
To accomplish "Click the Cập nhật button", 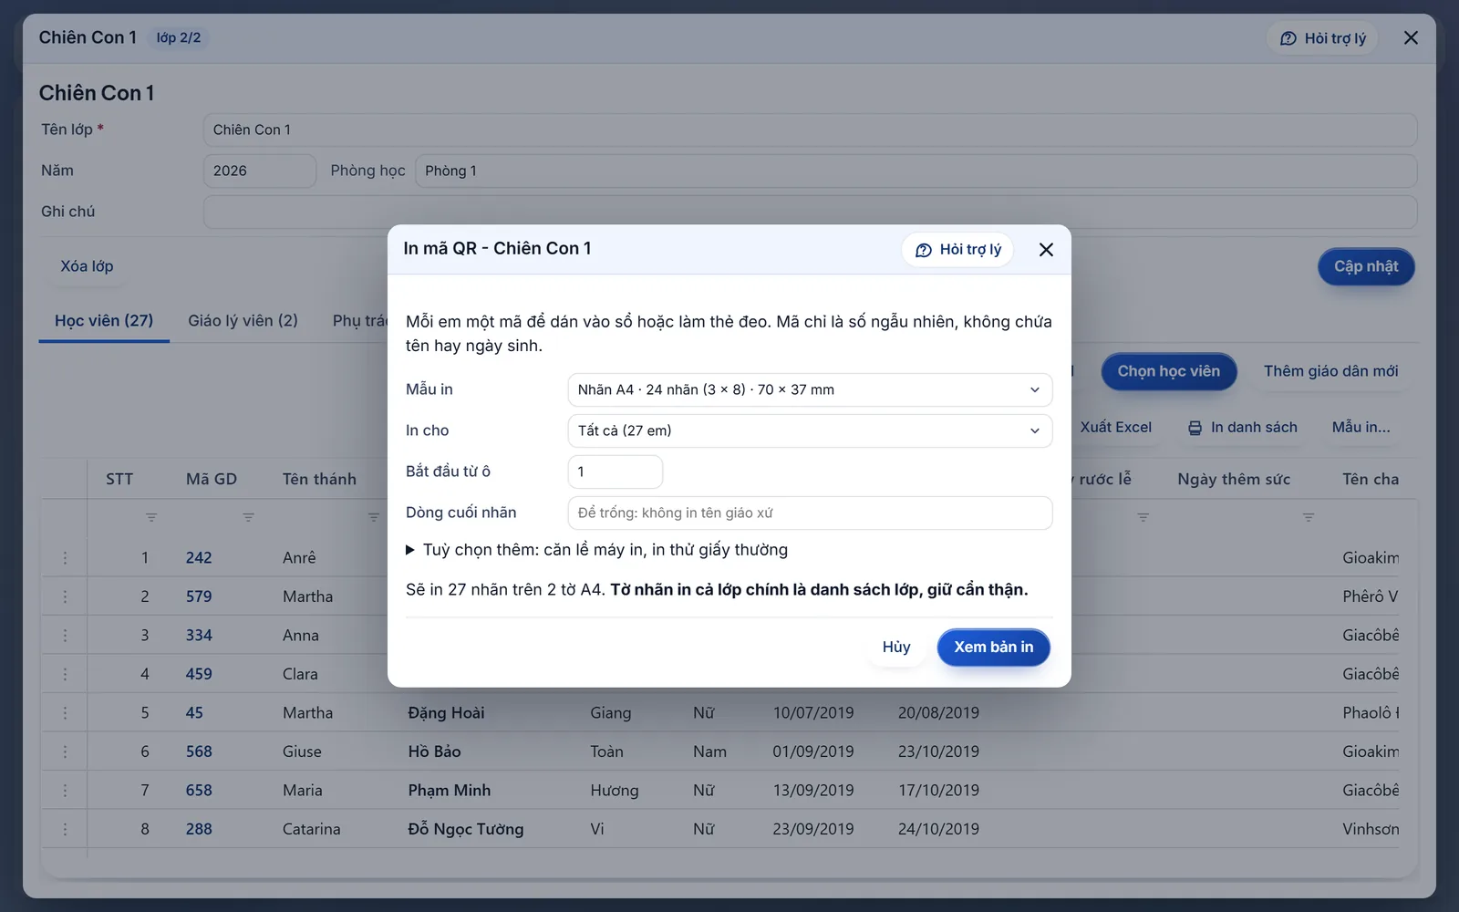I will click(x=1366, y=266).
